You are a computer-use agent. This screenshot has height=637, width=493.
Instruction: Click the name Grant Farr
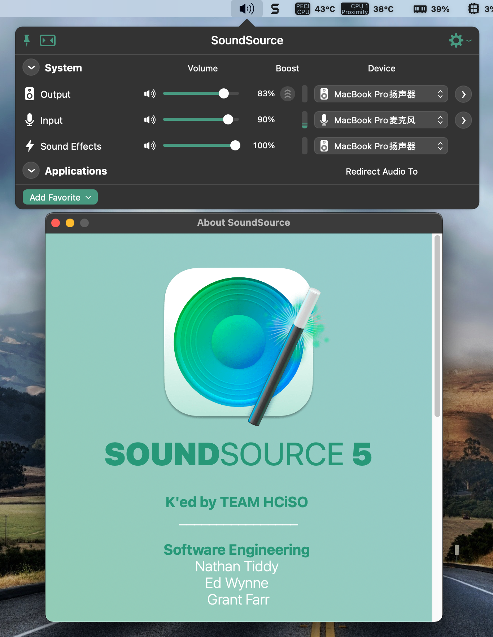[238, 600]
